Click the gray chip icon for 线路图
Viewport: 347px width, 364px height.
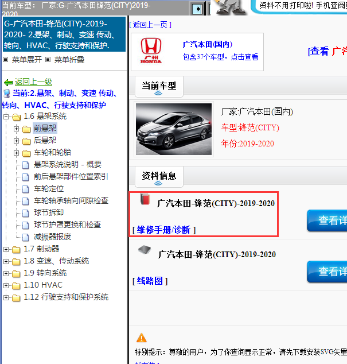point(145,250)
